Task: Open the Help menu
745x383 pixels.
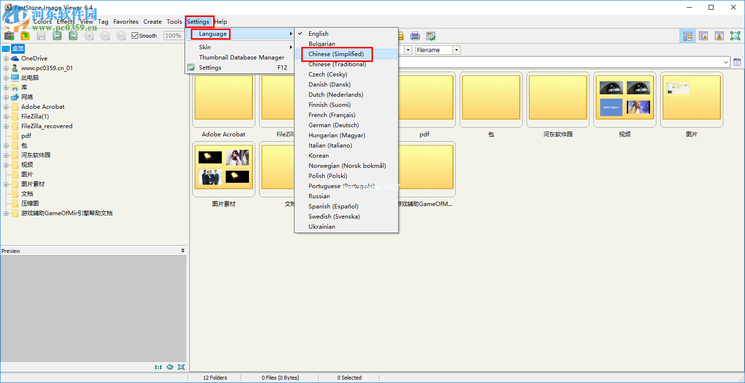Action: [x=221, y=22]
